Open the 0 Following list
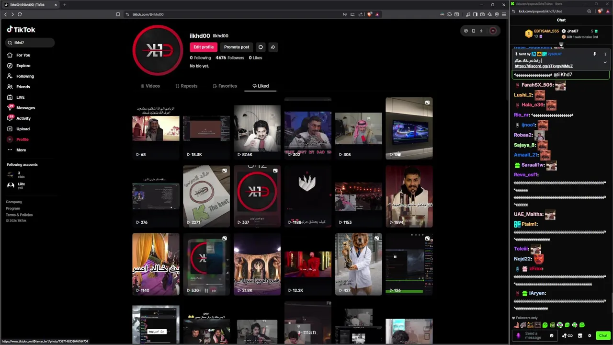Viewport: 613px width, 345px height. [200, 58]
